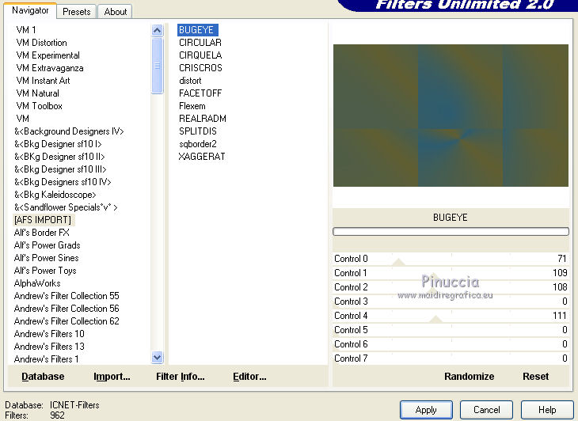Click the Control 6 slider track
The width and height of the screenshot is (578, 421).
pos(451,344)
